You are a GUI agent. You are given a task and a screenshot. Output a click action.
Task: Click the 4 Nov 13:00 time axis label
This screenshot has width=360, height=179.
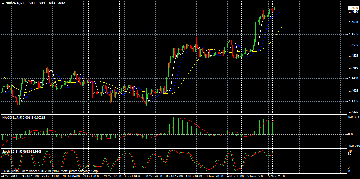(235, 176)
